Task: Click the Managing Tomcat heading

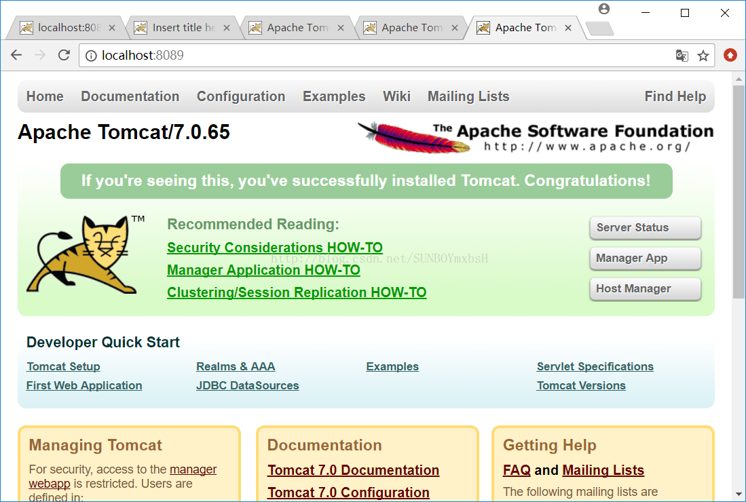Action: click(x=96, y=445)
